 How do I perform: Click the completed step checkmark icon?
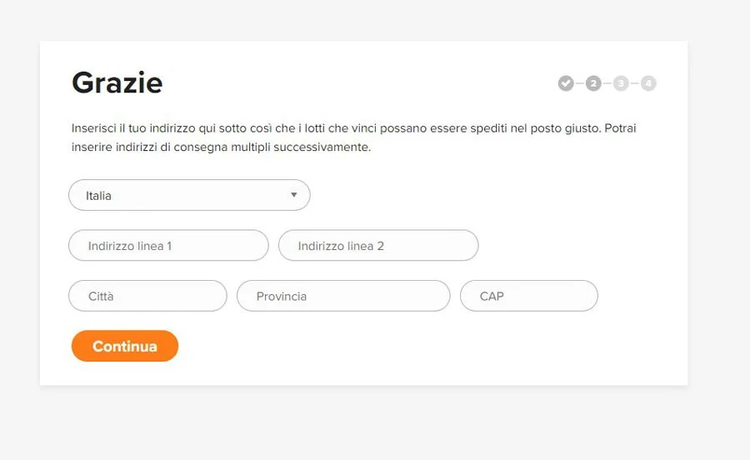pos(566,83)
